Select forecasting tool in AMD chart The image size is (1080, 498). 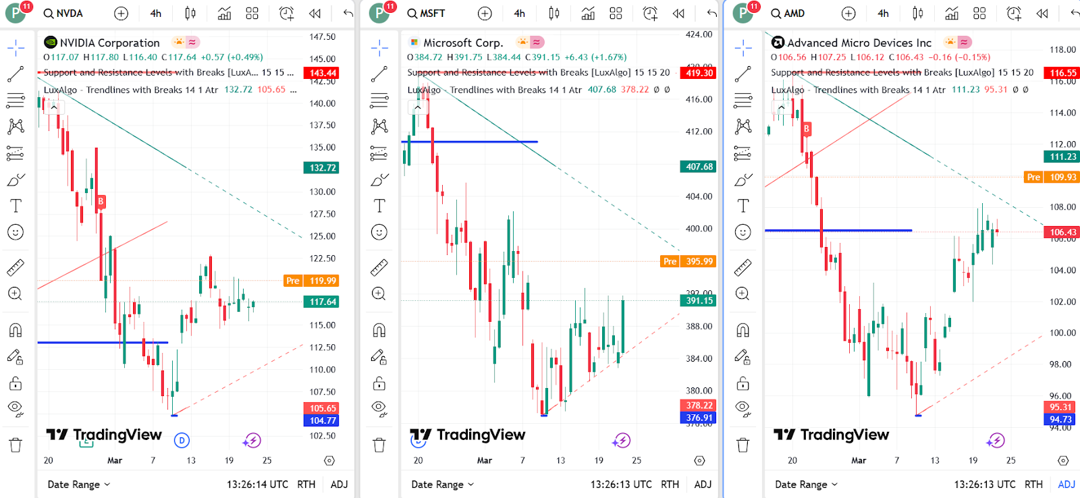[742, 153]
